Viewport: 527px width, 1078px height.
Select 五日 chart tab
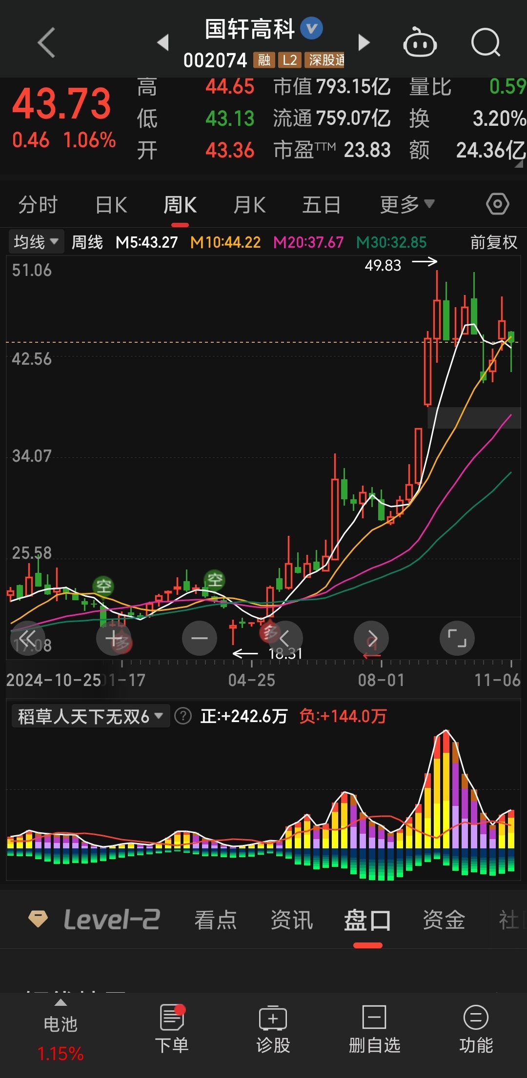(x=321, y=204)
